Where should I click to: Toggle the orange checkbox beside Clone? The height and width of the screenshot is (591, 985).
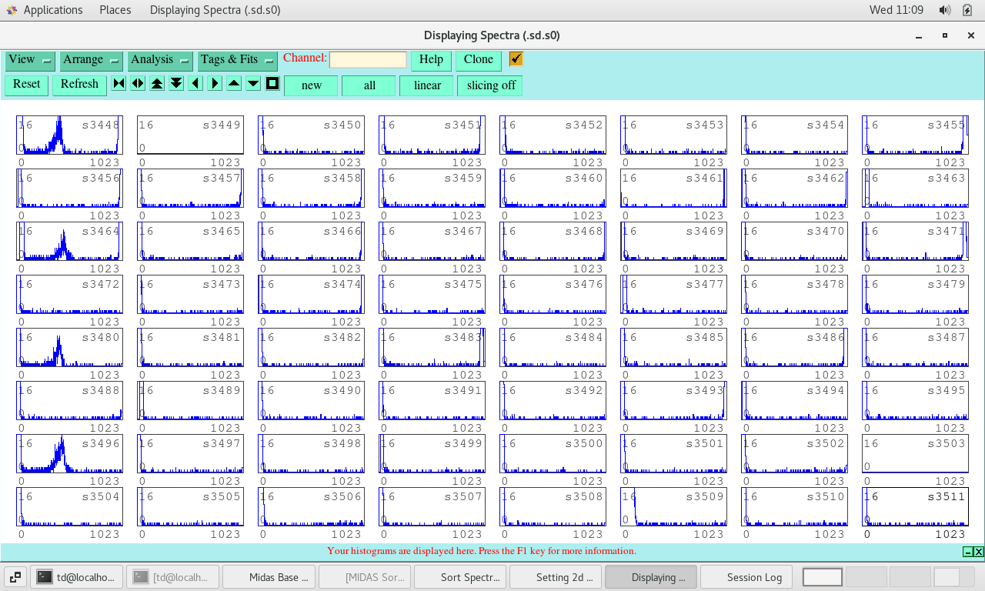coord(516,59)
